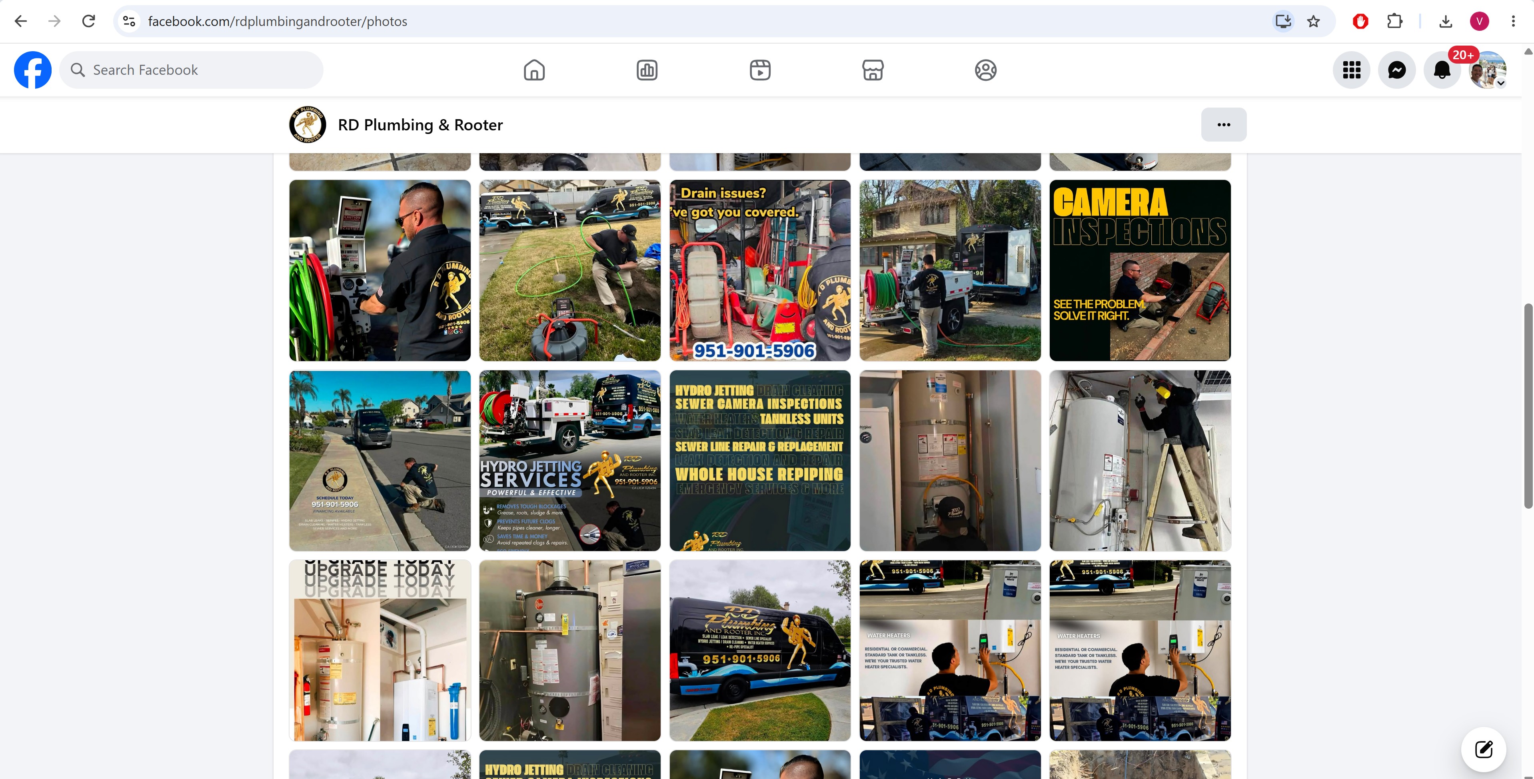Open the Whole House Repiping services graphic
This screenshot has height=779, width=1534.
pyautogui.click(x=760, y=460)
